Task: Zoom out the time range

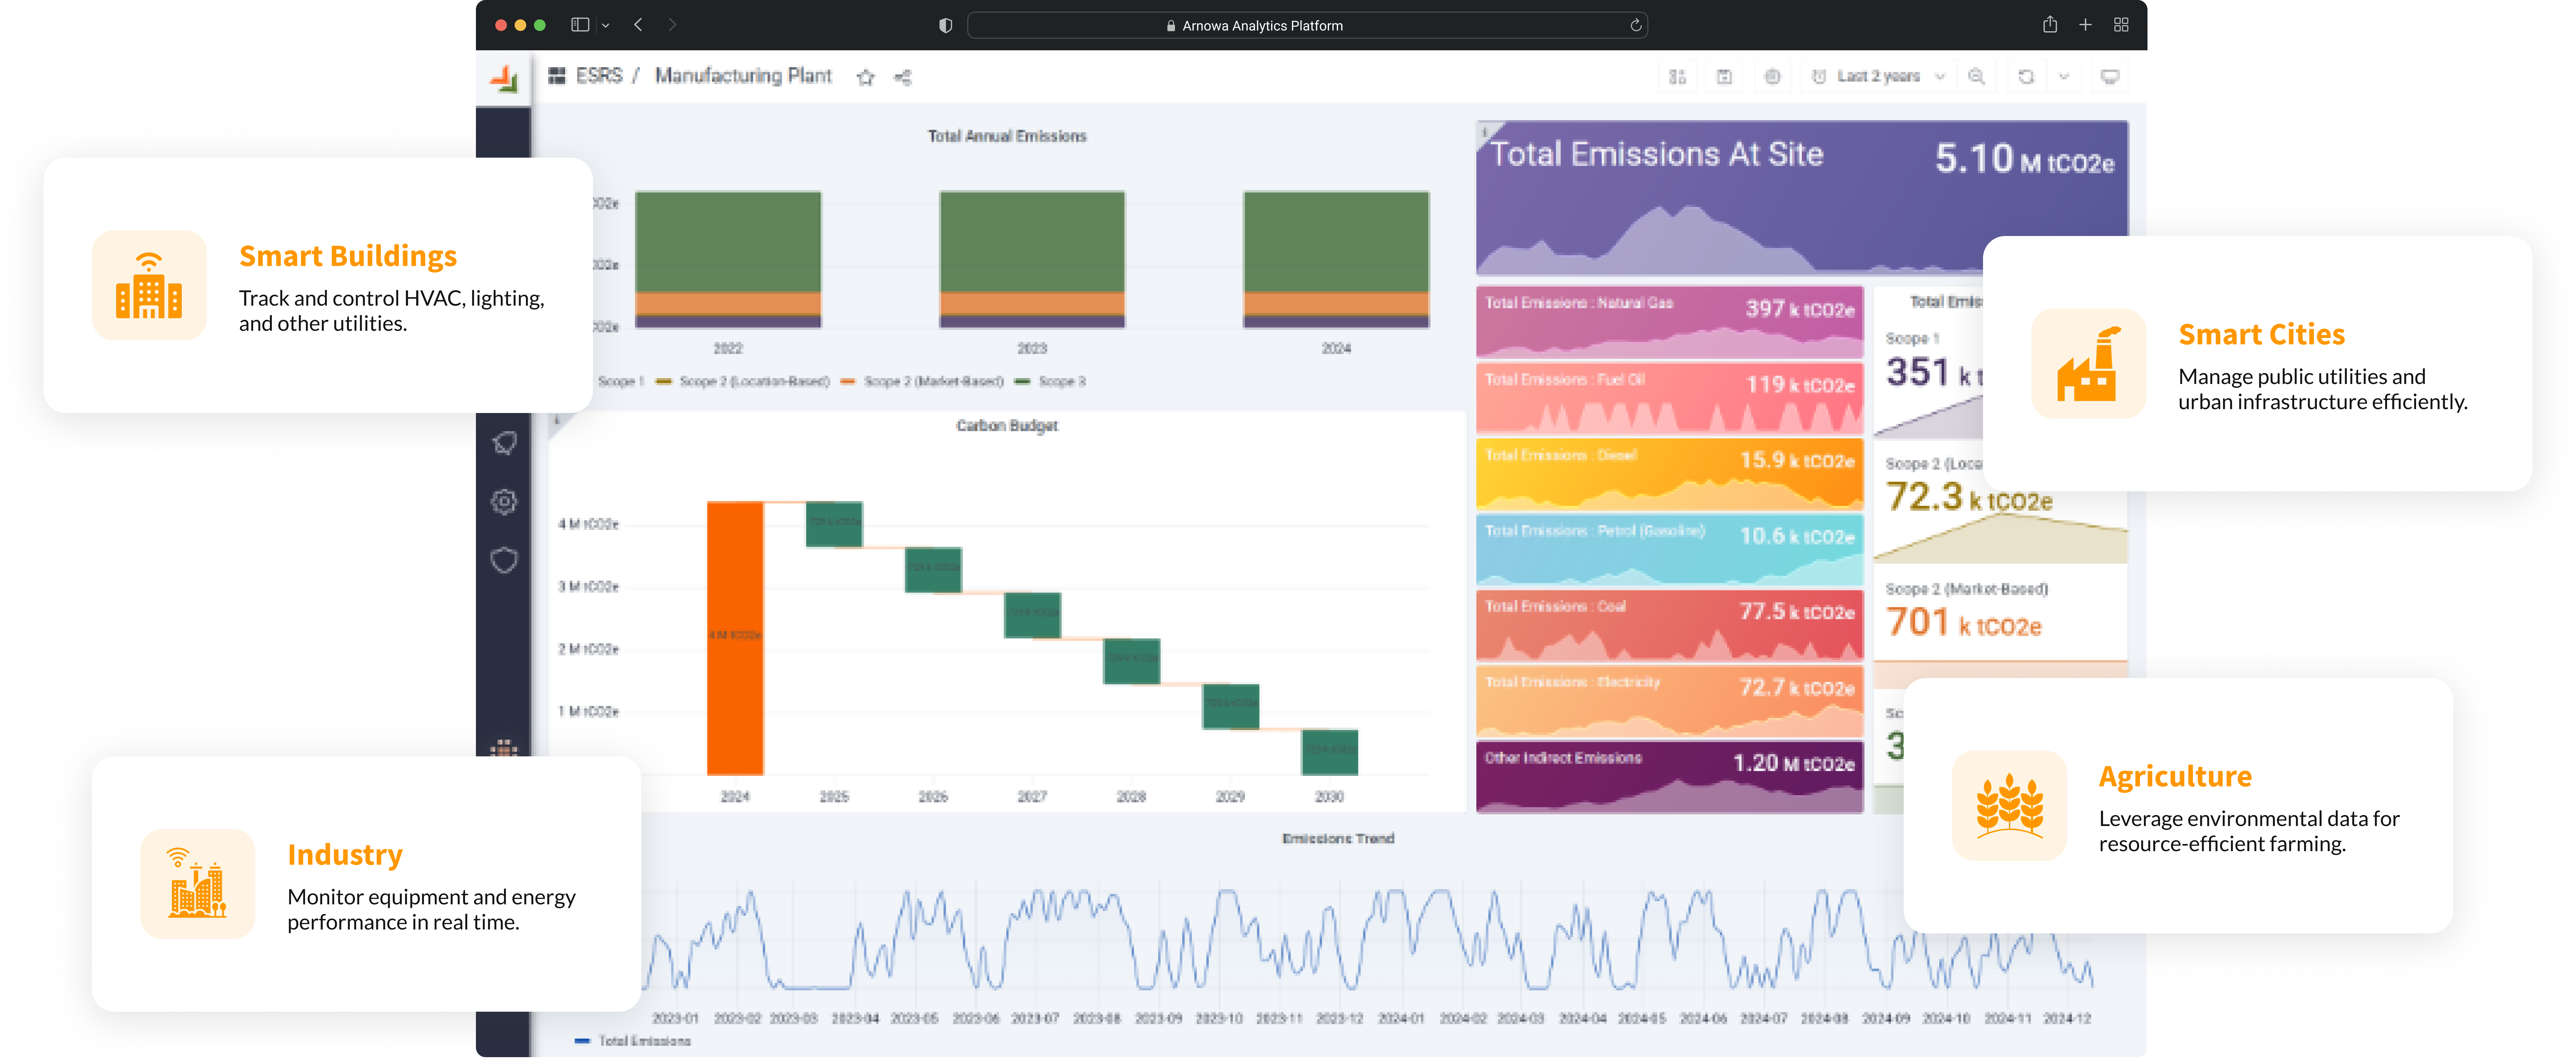Action: pos(1976,77)
